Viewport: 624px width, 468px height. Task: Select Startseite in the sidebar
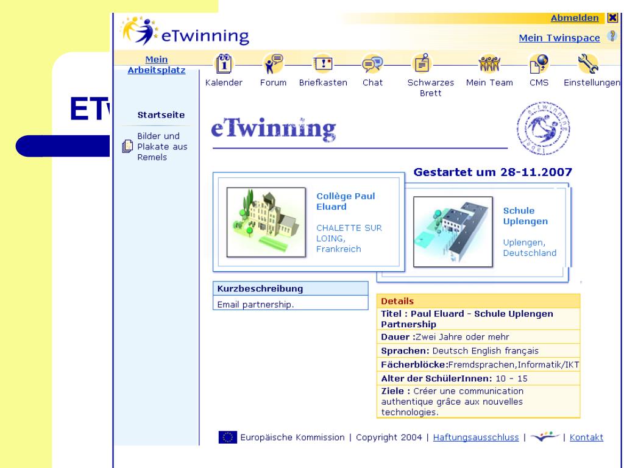[161, 115]
